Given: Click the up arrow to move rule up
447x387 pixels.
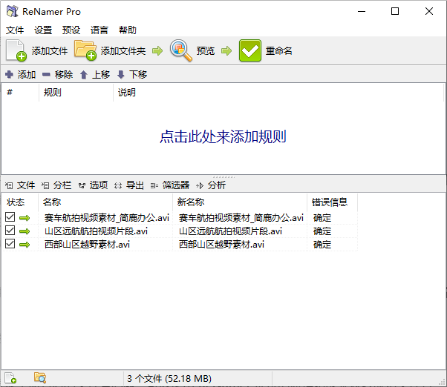Looking at the screenshot, I should (x=83, y=75).
